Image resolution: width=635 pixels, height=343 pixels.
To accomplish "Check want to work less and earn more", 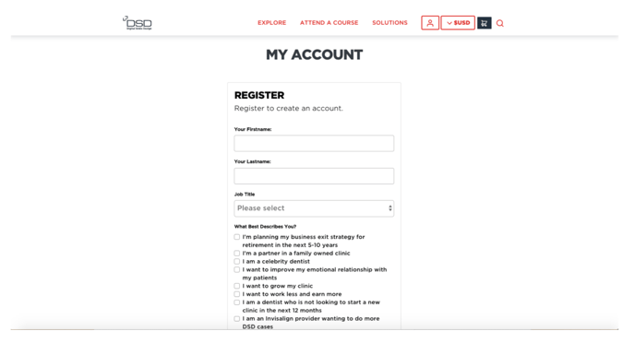I will [x=237, y=294].
